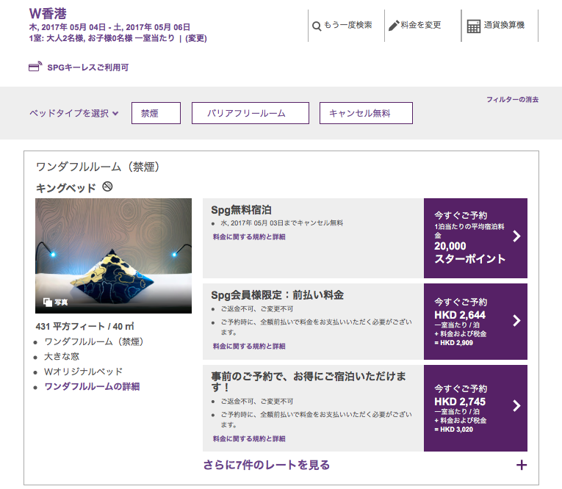The height and width of the screenshot is (489, 562).
Task: Click the arrow on HKD 2,745 booking
Action: point(516,406)
